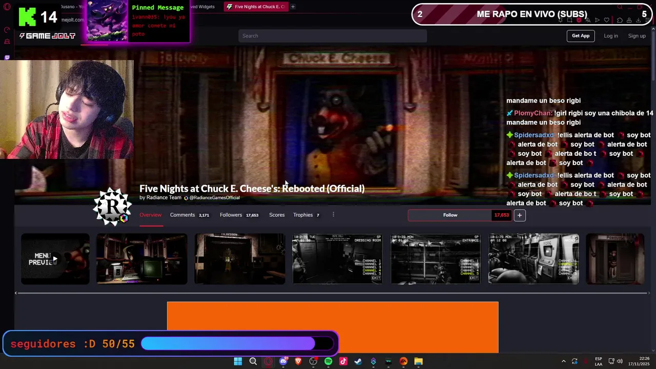This screenshot has height=369, width=656.
Task: Open a new browser tab
Action: pyautogui.click(x=293, y=7)
